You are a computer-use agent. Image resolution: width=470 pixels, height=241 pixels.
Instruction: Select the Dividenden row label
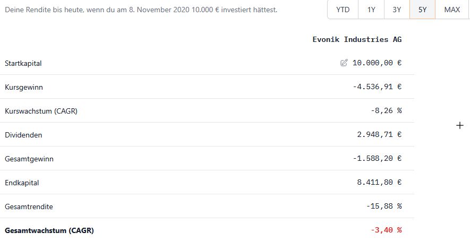tap(23, 135)
